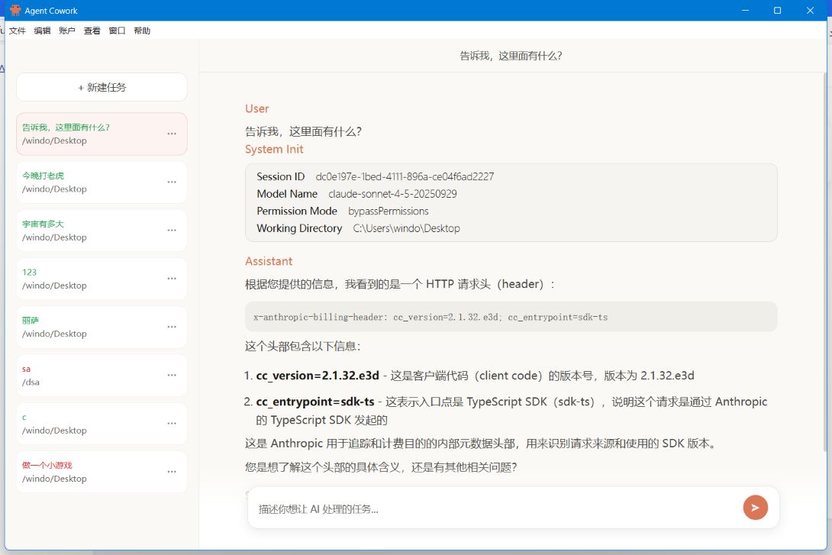The image size is (832, 555).
Task: Select the c task
Action: coord(102,424)
